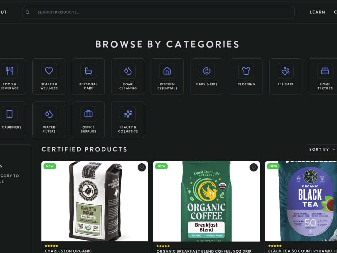This screenshot has width=337, height=253.
Task: Choose Office Supplies briefcase icon
Action: [88, 114]
